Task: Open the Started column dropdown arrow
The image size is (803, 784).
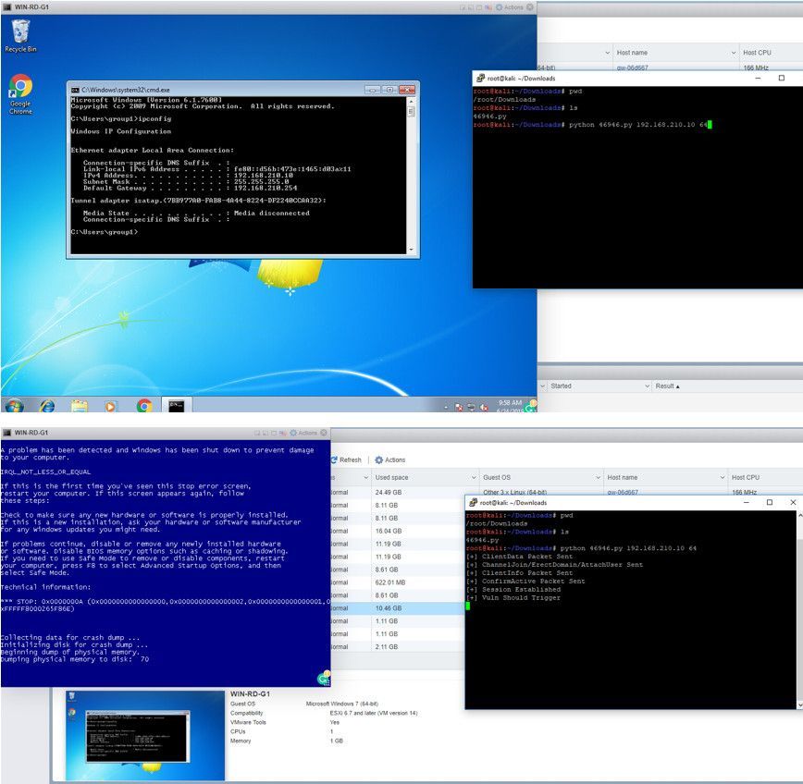Action: 647,386
